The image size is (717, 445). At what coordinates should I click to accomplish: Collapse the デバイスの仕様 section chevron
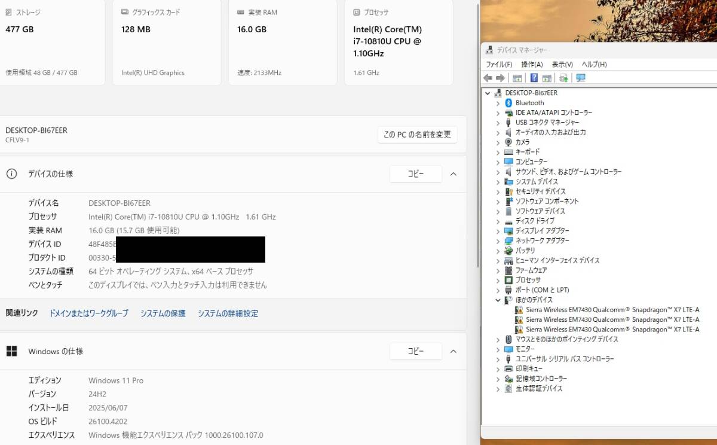pyautogui.click(x=453, y=174)
